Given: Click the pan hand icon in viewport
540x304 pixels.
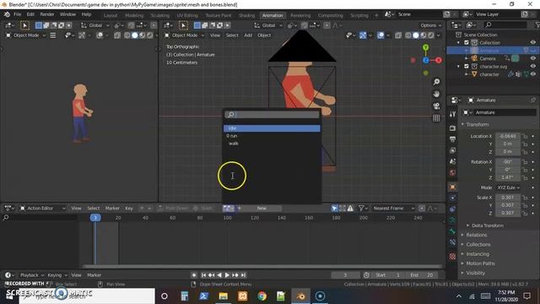Looking at the screenshot, I should pos(436,94).
